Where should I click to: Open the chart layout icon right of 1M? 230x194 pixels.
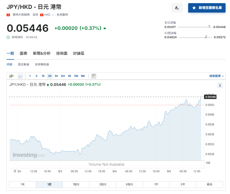[x=93, y=76]
